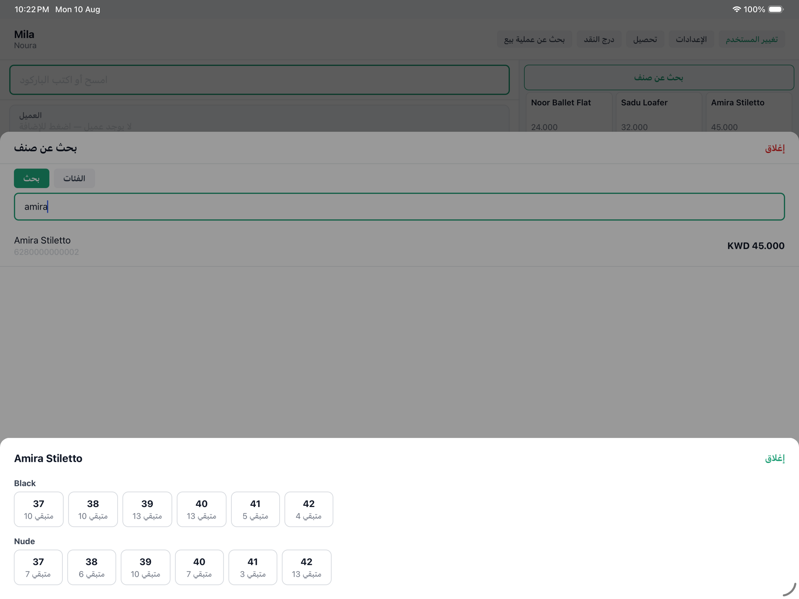799x599 pixels.
Task: Select Black size 37 variant
Action: [x=39, y=509]
